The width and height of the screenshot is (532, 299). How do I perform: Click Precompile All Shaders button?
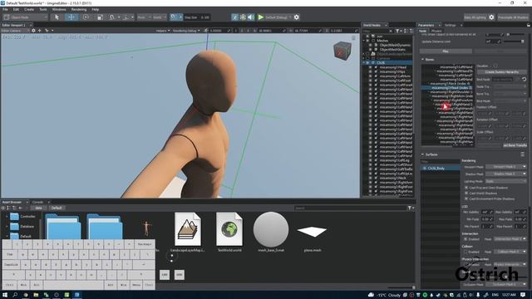click(x=513, y=17)
